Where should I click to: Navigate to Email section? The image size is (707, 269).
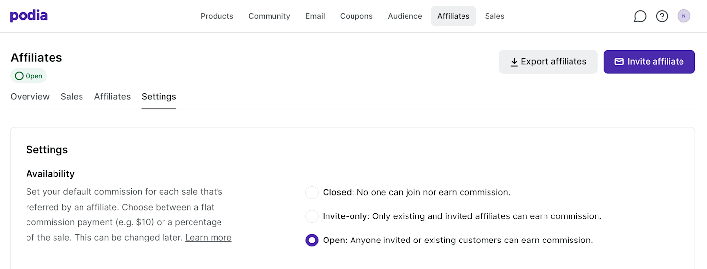point(315,16)
